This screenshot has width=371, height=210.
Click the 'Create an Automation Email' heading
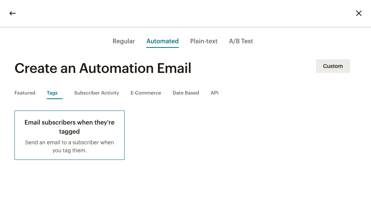(103, 68)
